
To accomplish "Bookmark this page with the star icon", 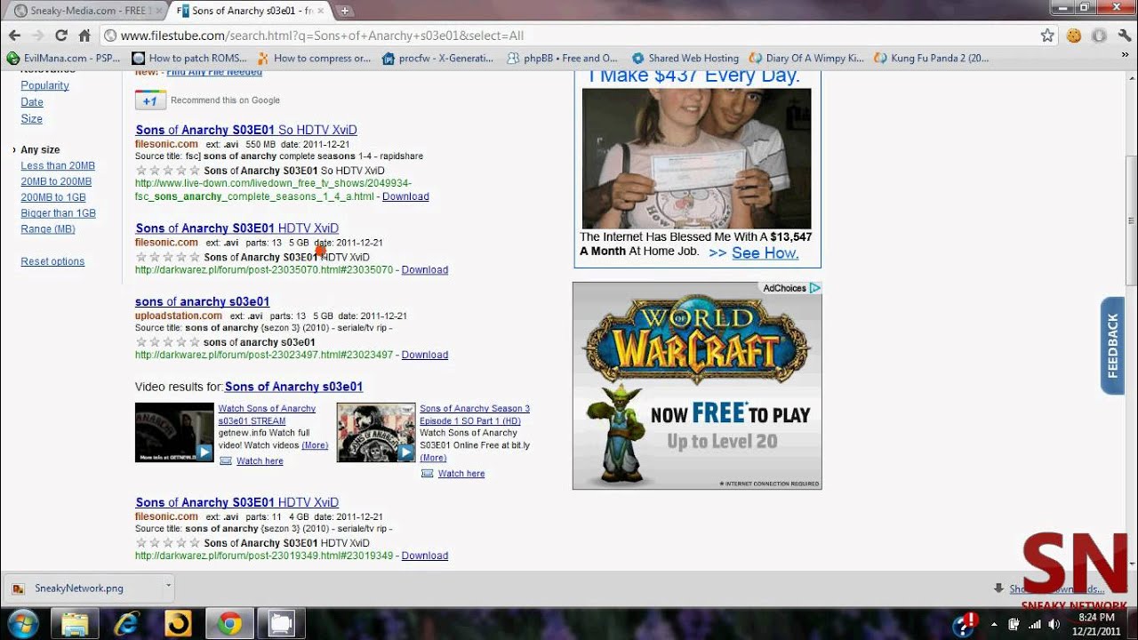I will pos(1047,36).
